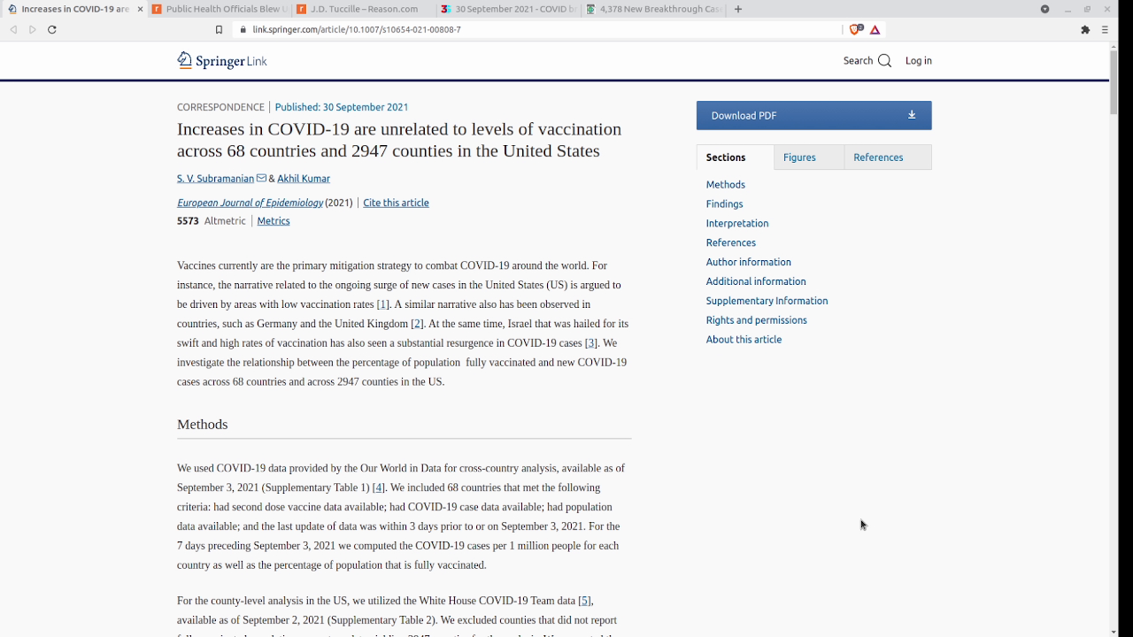Open the Akhil Kumar author link
This screenshot has width=1133, height=637.
pos(304,179)
